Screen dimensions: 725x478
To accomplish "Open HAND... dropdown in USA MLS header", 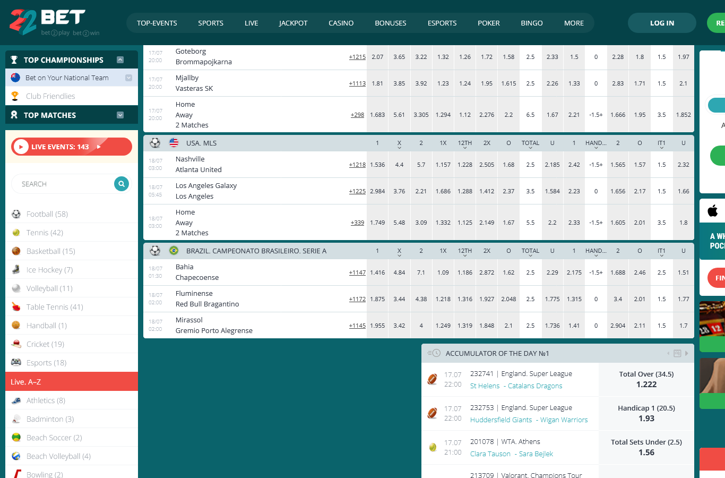I will [596, 143].
